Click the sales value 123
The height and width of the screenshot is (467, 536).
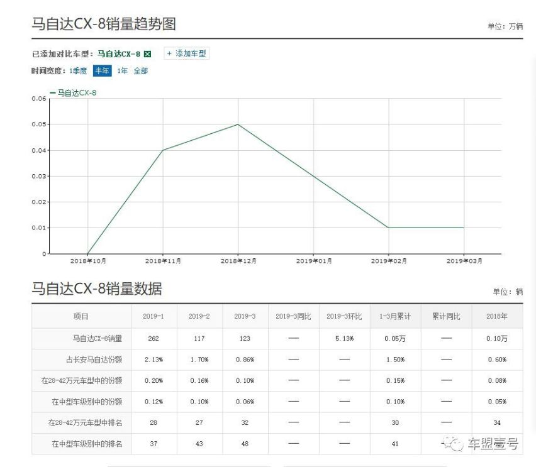pyautogui.click(x=245, y=339)
